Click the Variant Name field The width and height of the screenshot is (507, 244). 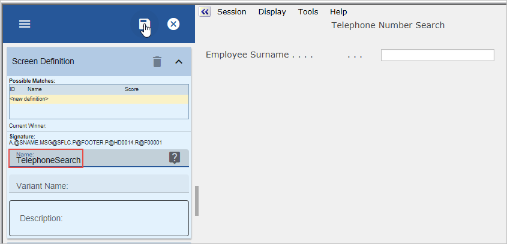[x=98, y=186]
